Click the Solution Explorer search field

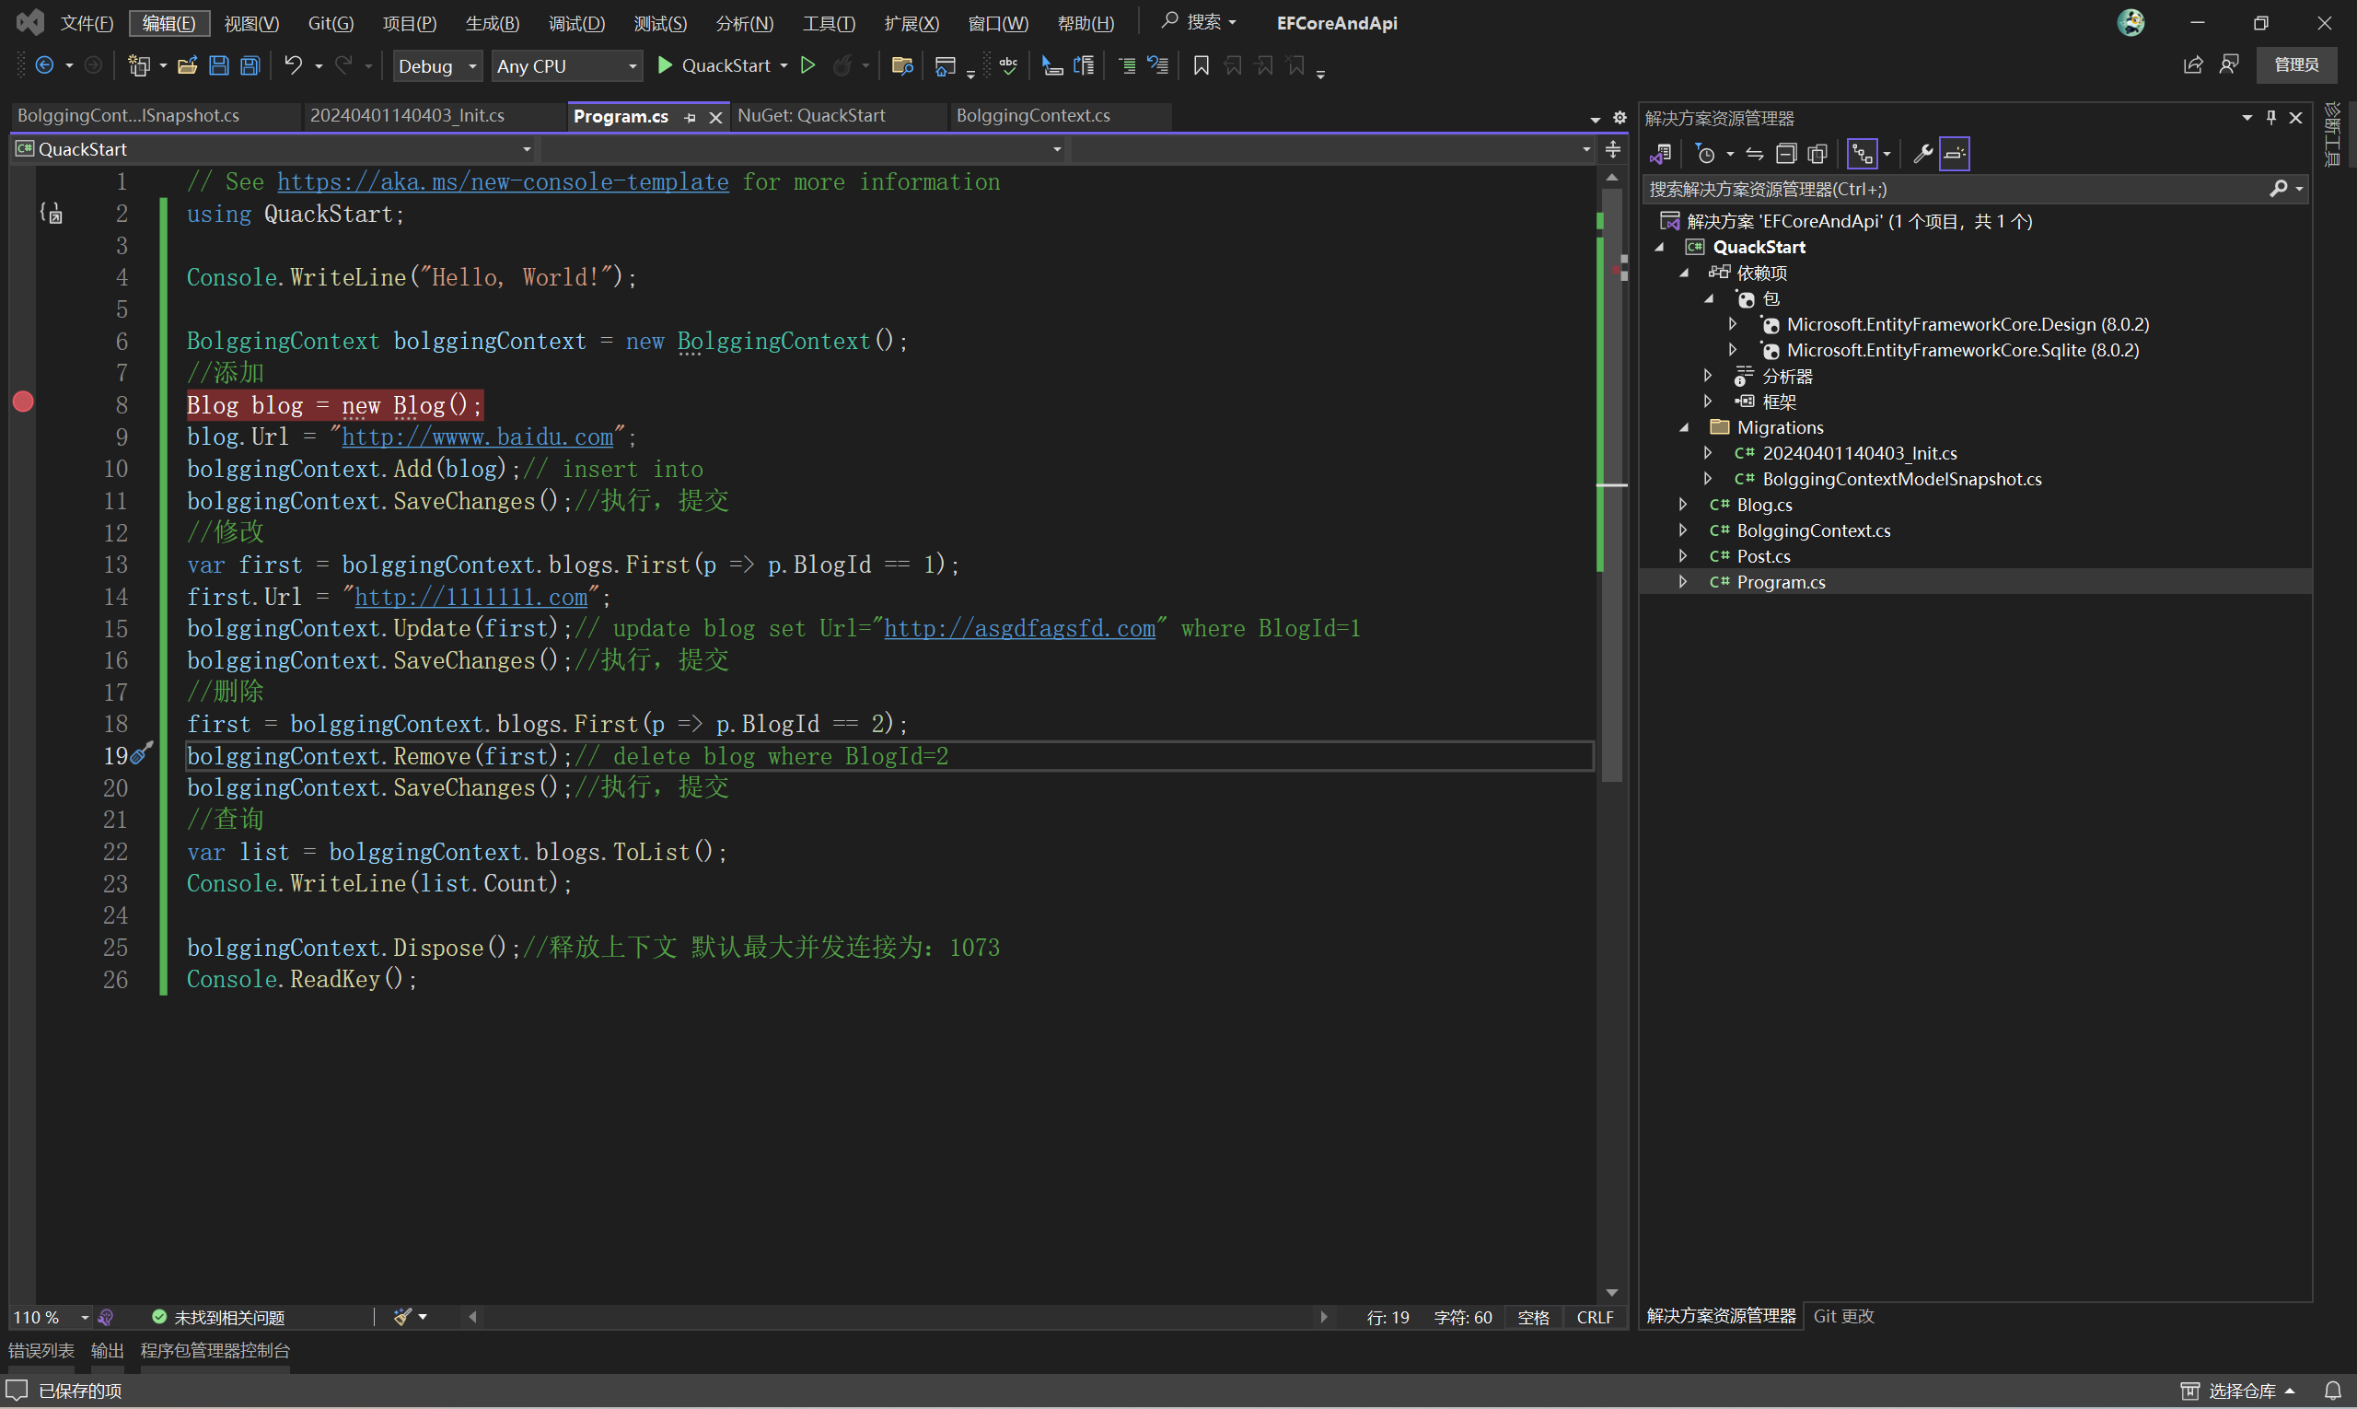pyautogui.click(x=1956, y=189)
